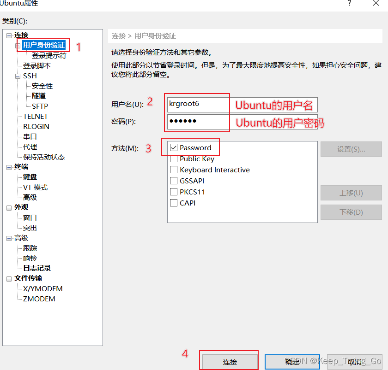Collapse the 连接 tree node
Image resolution: width=388 pixels, height=370 pixels.
[9, 35]
